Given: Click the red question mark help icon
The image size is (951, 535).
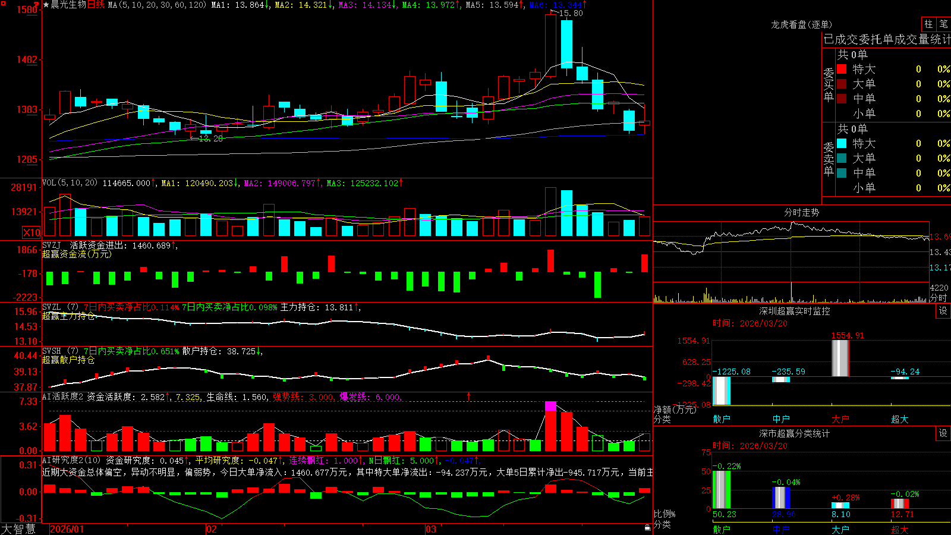Looking at the screenshot, I should (37, 5).
